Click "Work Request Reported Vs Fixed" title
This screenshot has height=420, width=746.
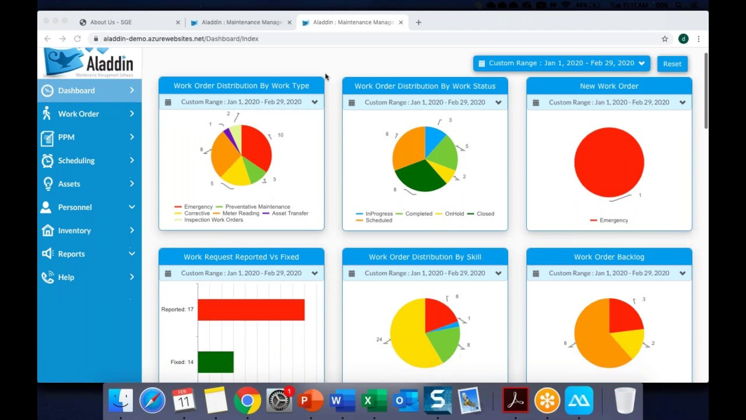tap(241, 257)
